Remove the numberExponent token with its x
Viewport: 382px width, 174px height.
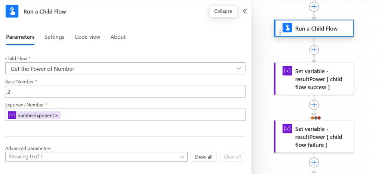coord(56,116)
